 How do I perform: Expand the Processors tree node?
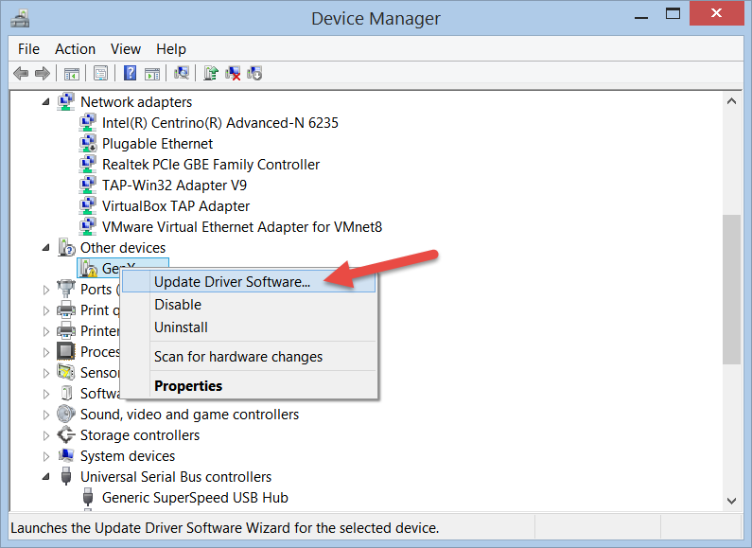(46, 352)
